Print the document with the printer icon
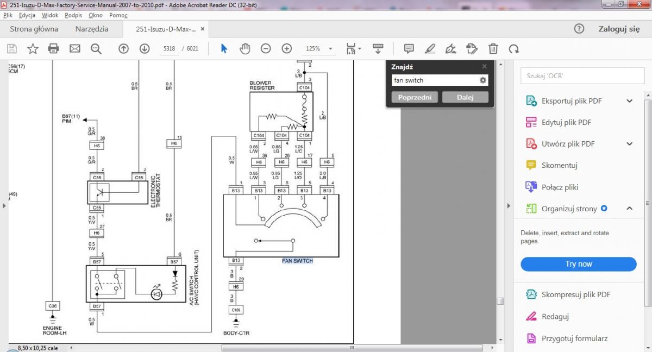The height and width of the screenshot is (352, 652). 53,49
